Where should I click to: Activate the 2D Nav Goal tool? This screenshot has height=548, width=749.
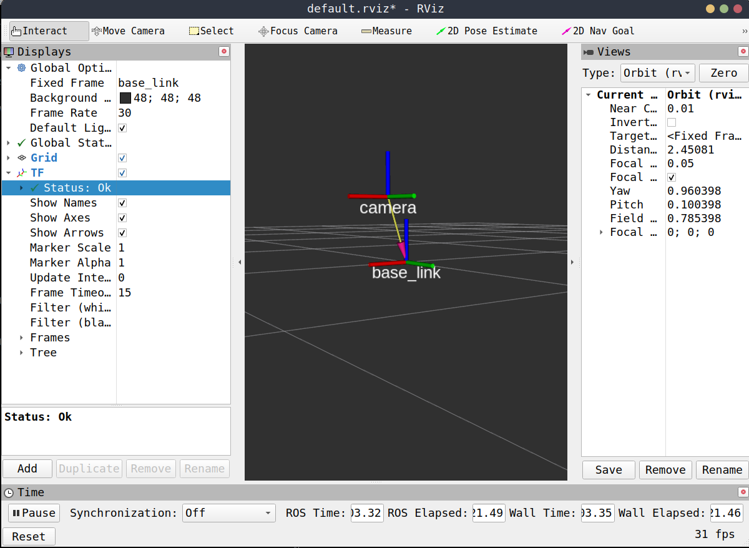pos(598,31)
